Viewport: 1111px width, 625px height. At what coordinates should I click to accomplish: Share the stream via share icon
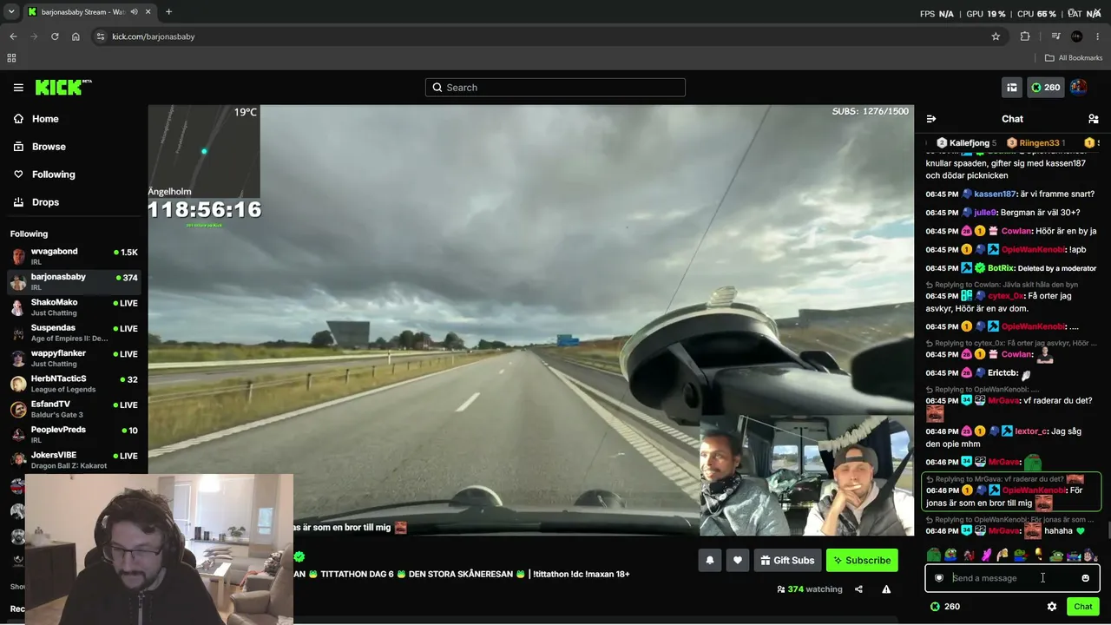tap(858, 589)
